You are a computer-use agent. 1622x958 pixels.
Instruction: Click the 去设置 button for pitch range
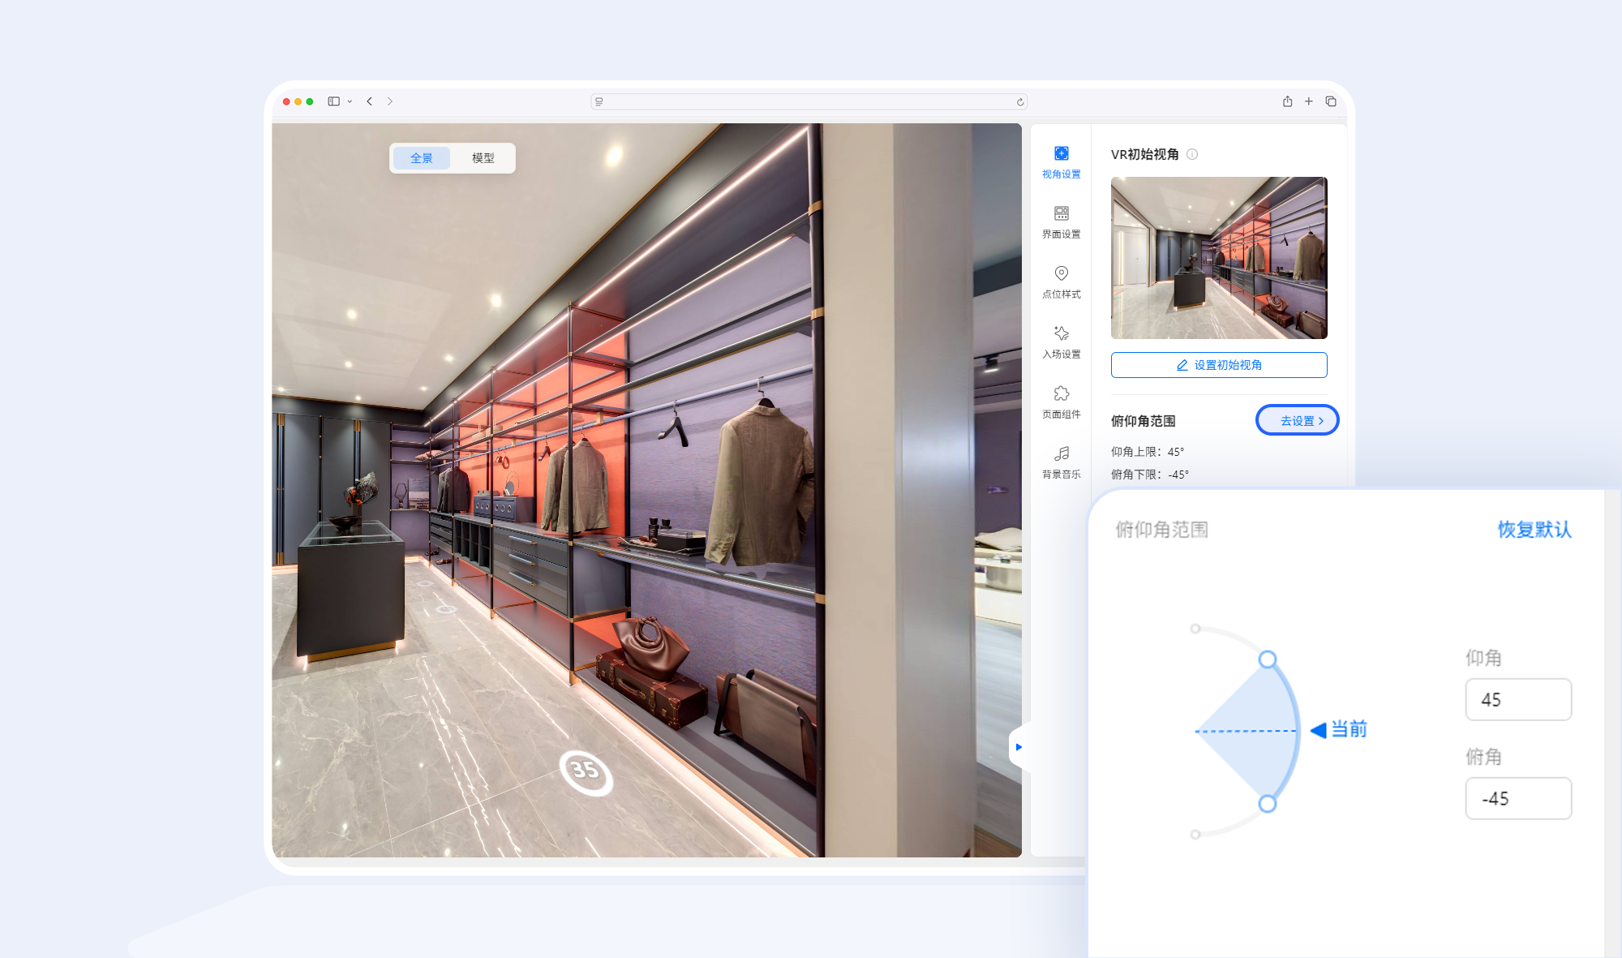tap(1298, 420)
